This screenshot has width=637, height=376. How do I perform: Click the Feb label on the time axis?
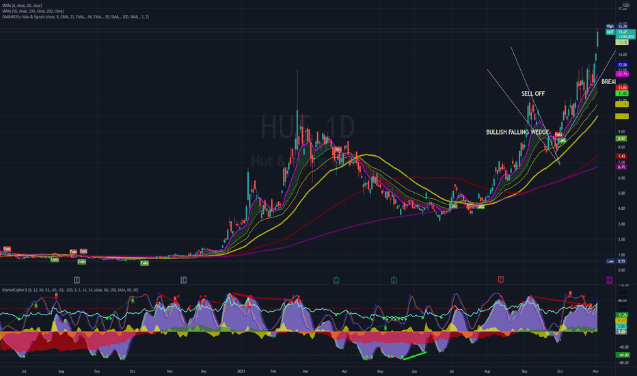[x=273, y=371]
